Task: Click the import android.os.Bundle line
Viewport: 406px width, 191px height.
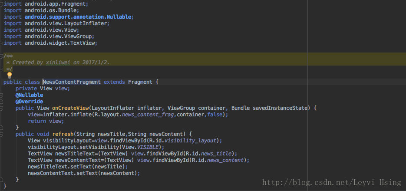Action: pyautogui.click(x=41, y=10)
